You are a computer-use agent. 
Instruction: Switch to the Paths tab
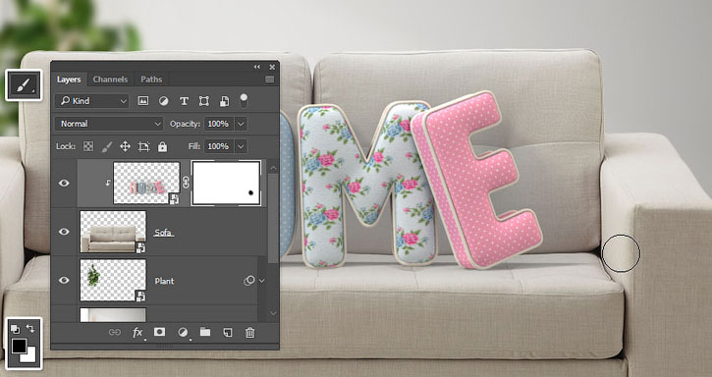(151, 80)
